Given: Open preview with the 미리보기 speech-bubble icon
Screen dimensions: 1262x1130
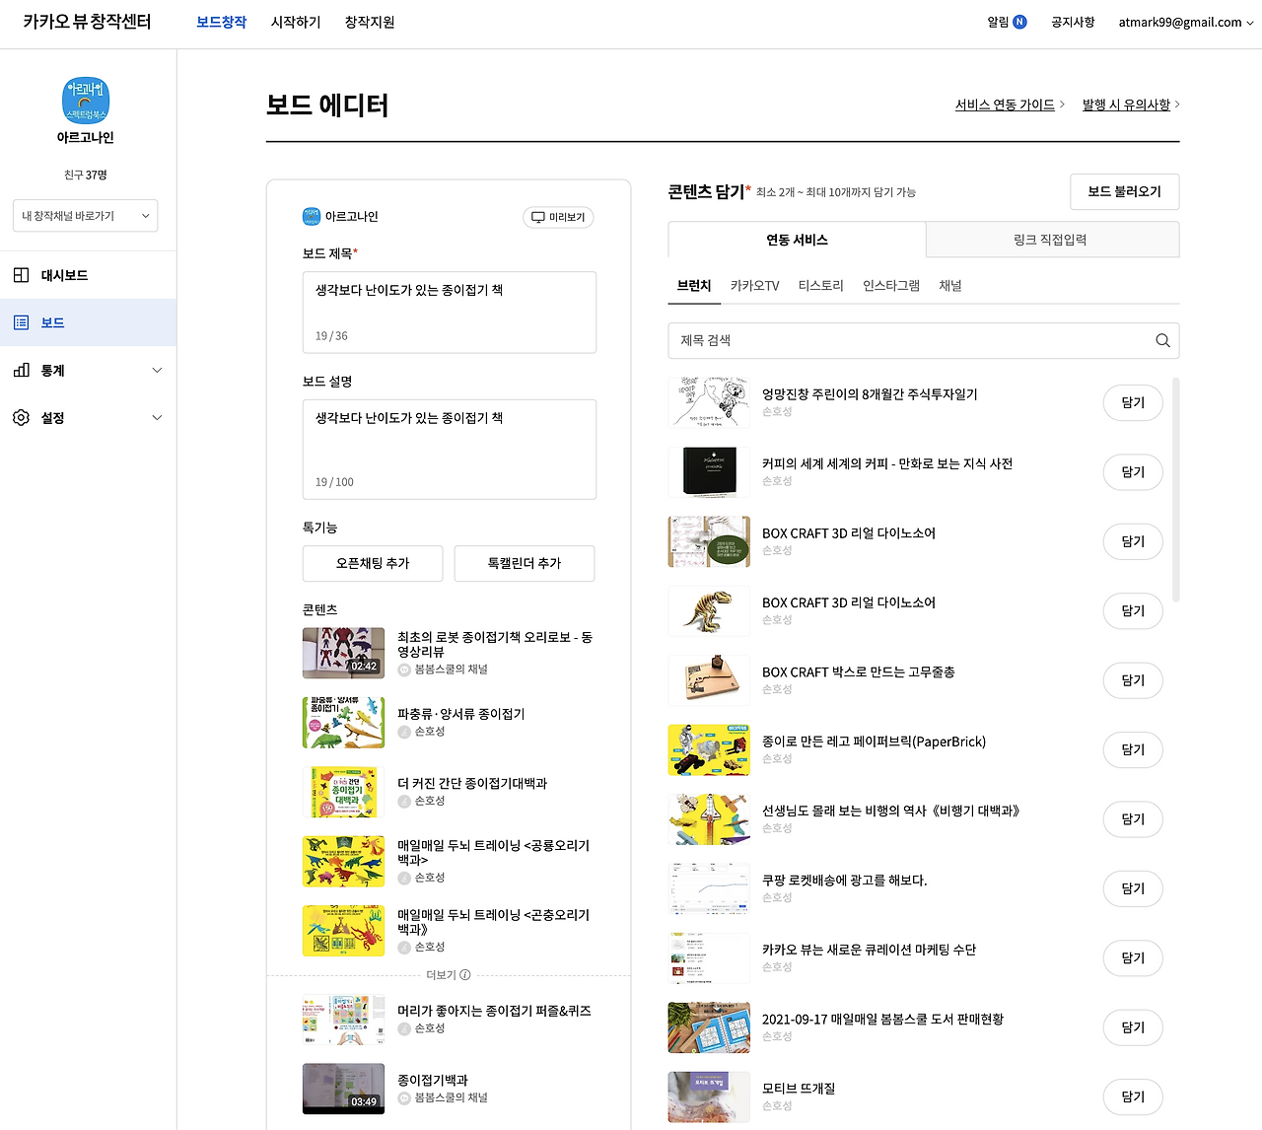Looking at the screenshot, I should tap(538, 217).
